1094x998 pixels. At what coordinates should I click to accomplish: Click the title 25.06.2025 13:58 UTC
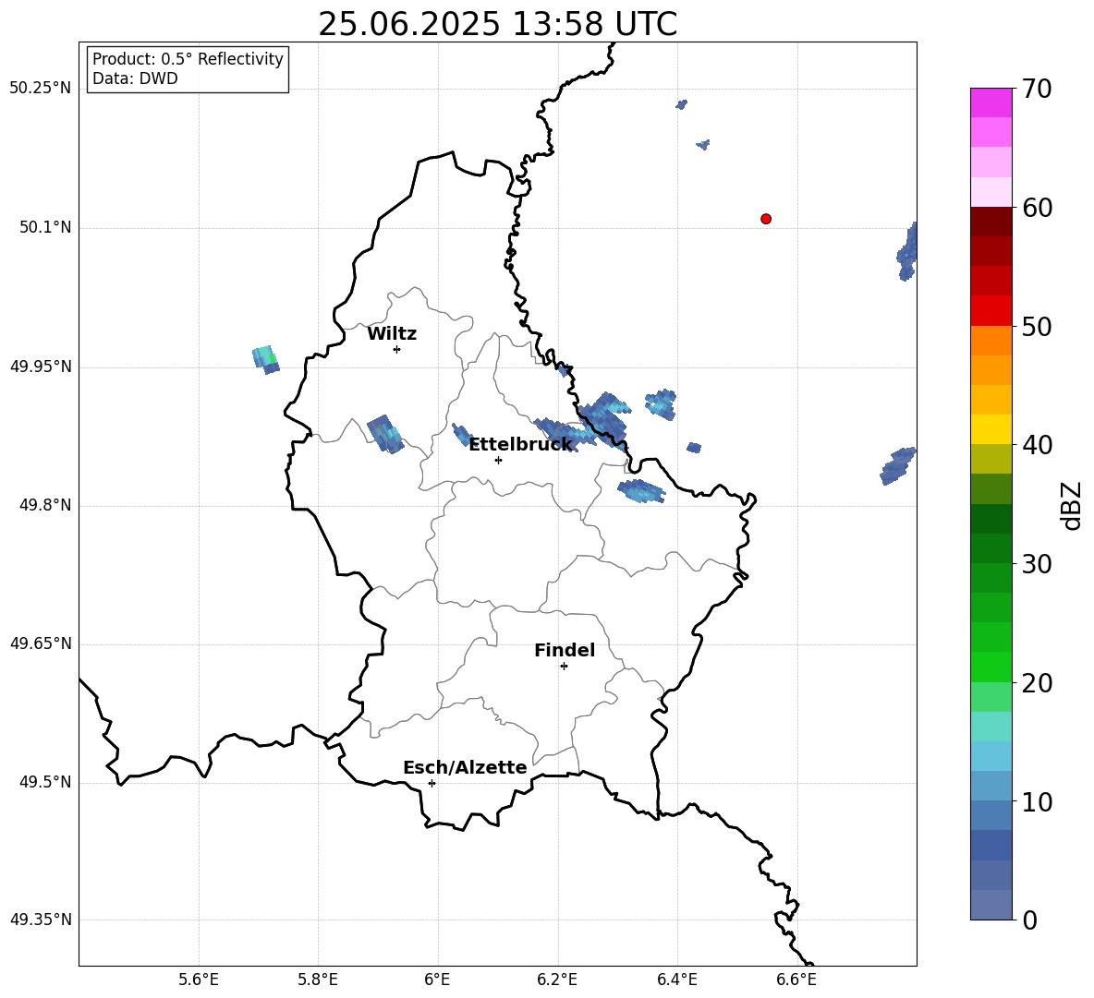[497, 24]
